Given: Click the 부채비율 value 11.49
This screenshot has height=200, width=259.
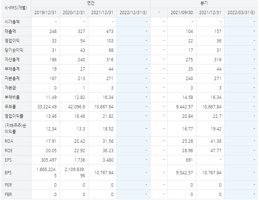Looking at the screenshot, I should pyautogui.click(x=51, y=97).
